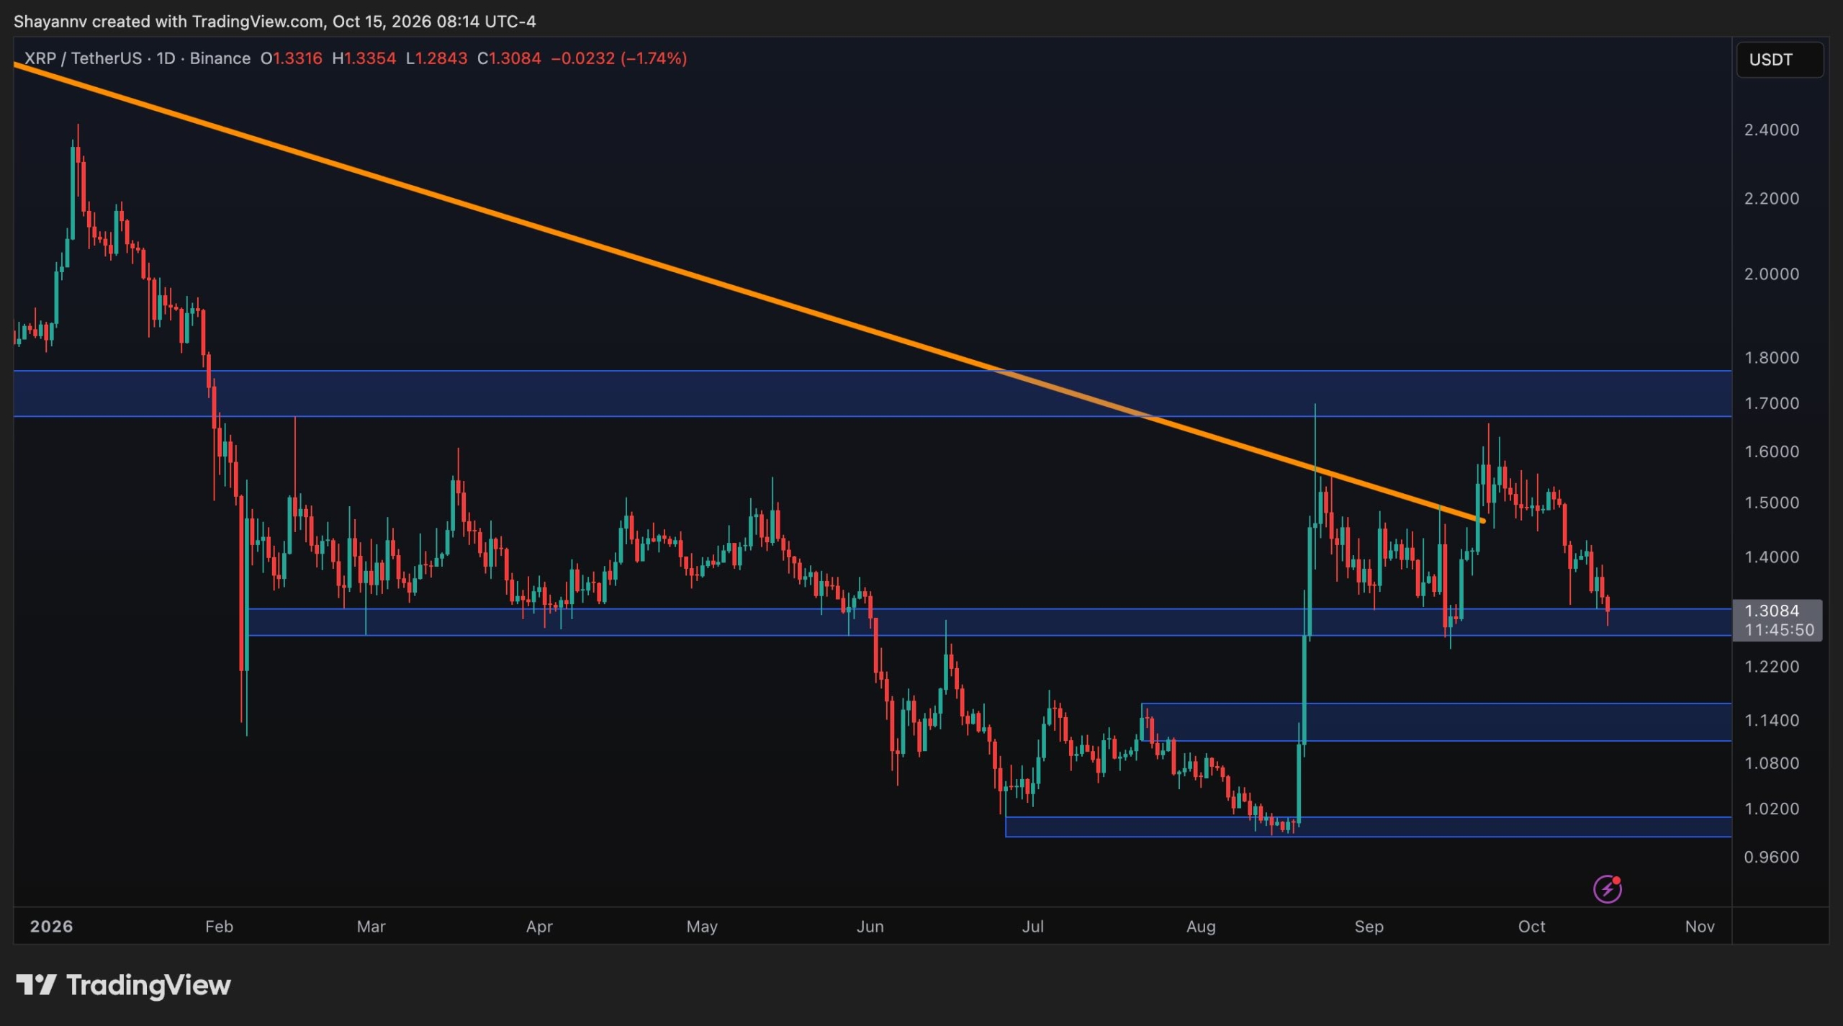Select the blue resistance zone near 1.7000
Image resolution: width=1843 pixels, height=1026 pixels.
pyautogui.click(x=872, y=393)
